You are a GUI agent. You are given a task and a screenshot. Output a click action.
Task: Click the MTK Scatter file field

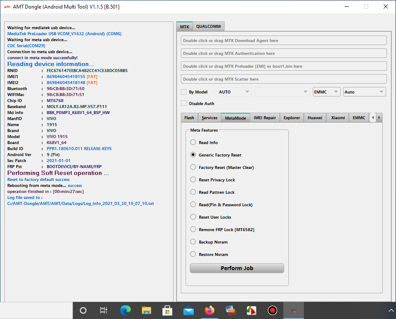coord(284,79)
